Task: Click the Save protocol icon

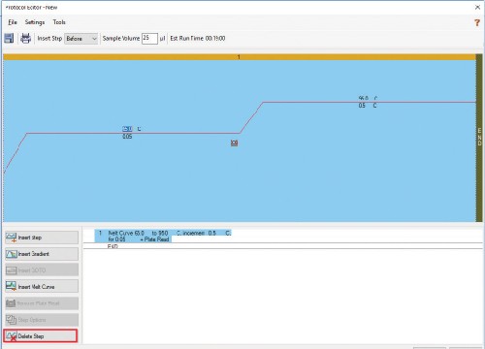Action: click(9, 38)
